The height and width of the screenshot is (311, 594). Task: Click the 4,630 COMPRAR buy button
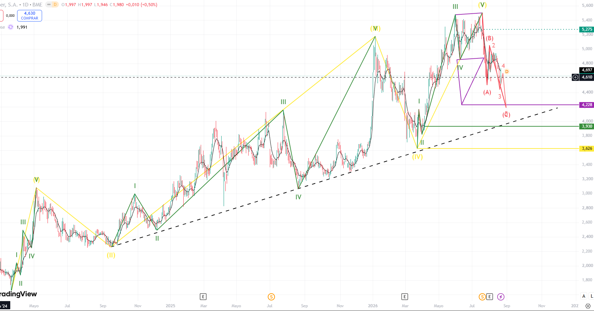tap(29, 16)
